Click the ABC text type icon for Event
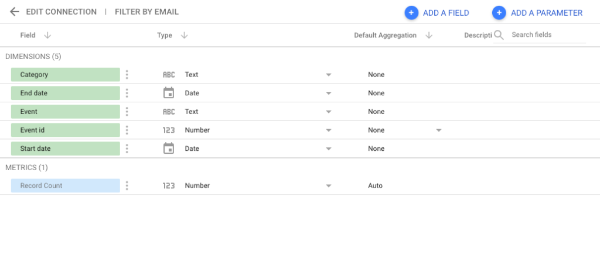The height and width of the screenshot is (266, 600). pos(169,112)
